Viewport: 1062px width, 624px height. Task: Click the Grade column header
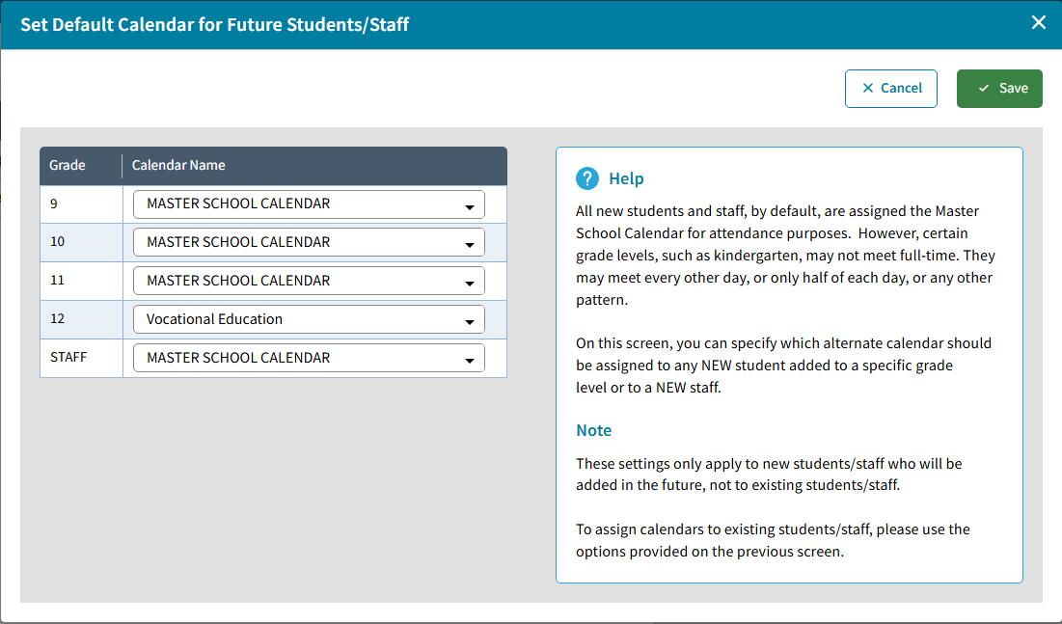pyautogui.click(x=68, y=165)
